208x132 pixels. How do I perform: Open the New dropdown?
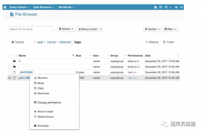coord(170,29)
